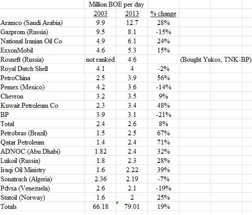The image size is (252, 215).
Task: Click the Million BOE per day header
Action: click(116, 4)
